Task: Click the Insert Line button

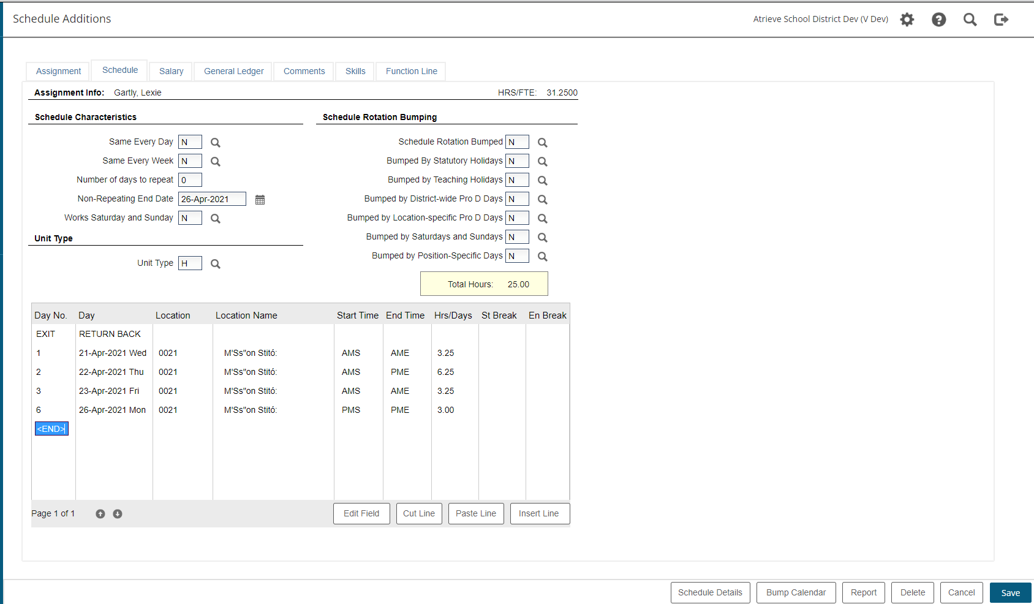Action: pyautogui.click(x=538, y=513)
